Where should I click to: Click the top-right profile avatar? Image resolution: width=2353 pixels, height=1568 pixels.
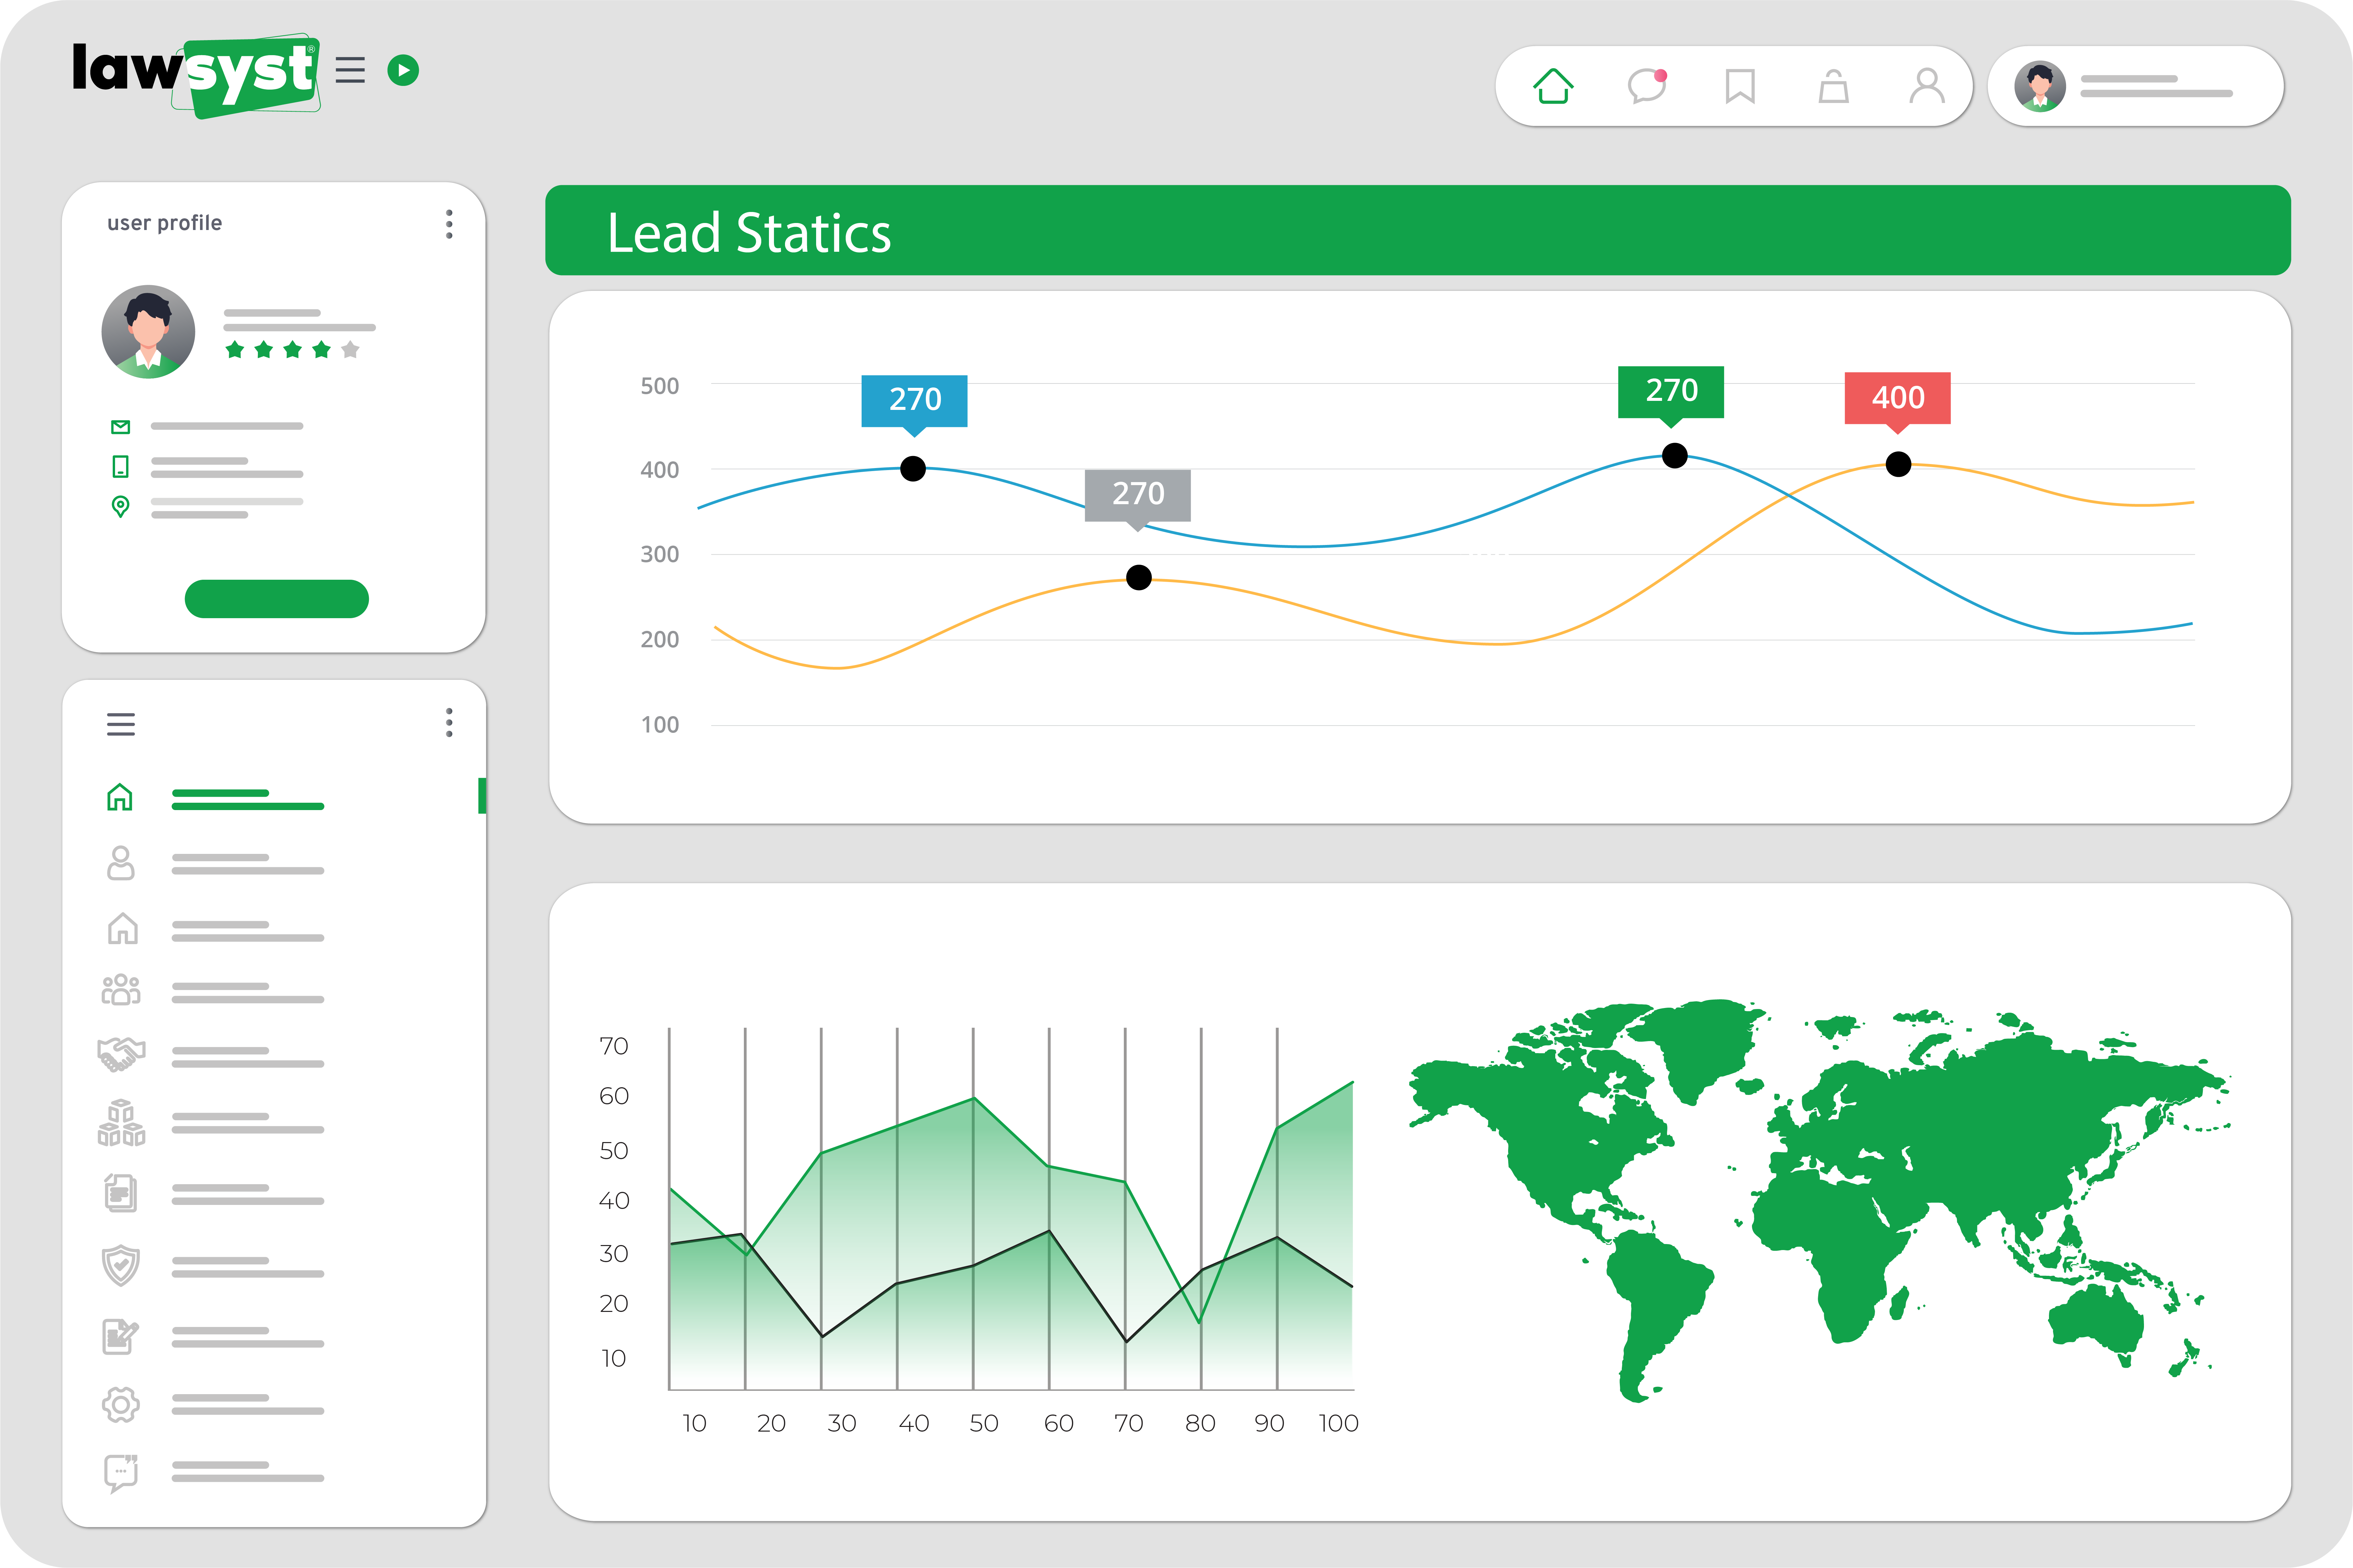tap(2040, 86)
